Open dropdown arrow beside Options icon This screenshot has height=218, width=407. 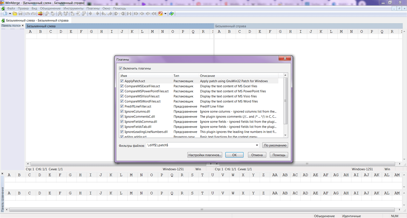[165, 14]
